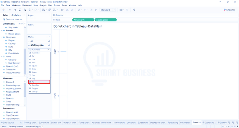Open the Standard fit dropdown

click(108, 10)
